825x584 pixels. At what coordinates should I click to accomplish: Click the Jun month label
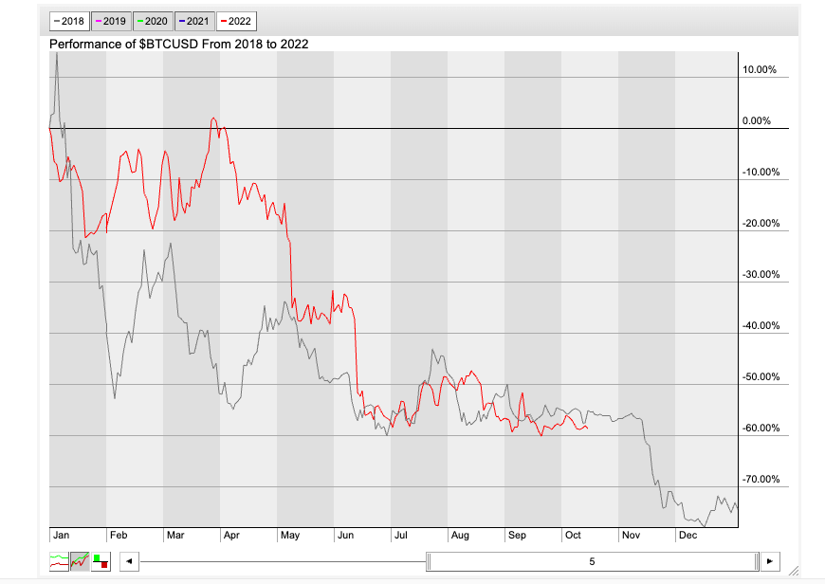pyautogui.click(x=346, y=535)
